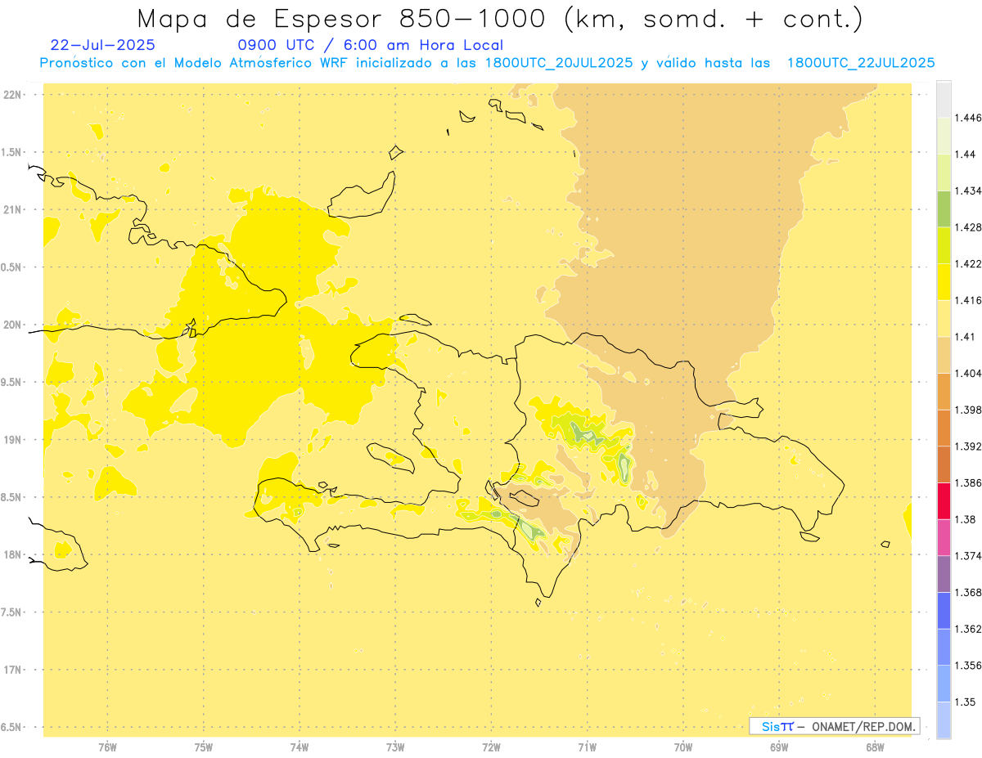This screenshot has height=758, width=982.
Task: Click the longitude label "76W"
Action: click(107, 747)
